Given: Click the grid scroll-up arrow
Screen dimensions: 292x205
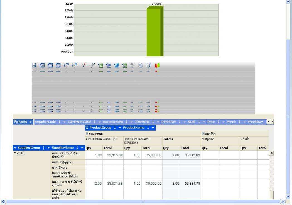Looking at the screenshot, I should 271,153.
